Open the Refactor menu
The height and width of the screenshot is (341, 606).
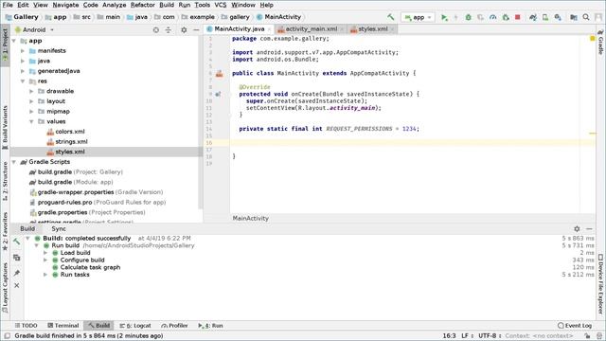pos(143,5)
